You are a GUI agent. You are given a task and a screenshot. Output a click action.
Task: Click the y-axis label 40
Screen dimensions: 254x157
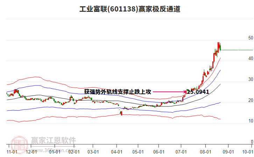pyautogui.click(x=251, y=59)
